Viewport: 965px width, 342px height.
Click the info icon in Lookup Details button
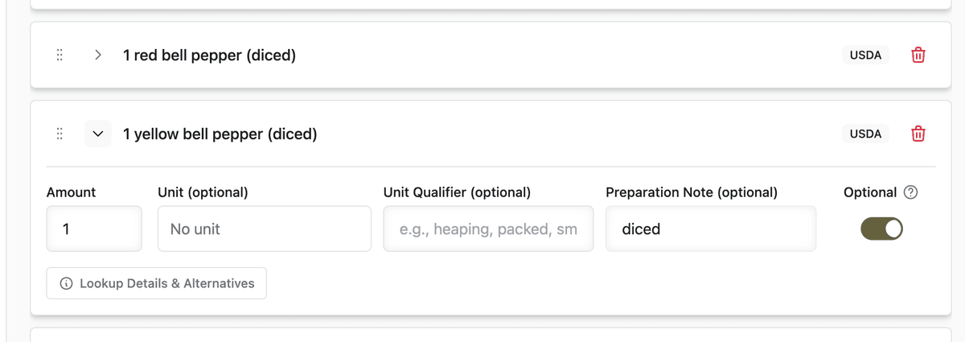pyautogui.click(x=67, y=283)
